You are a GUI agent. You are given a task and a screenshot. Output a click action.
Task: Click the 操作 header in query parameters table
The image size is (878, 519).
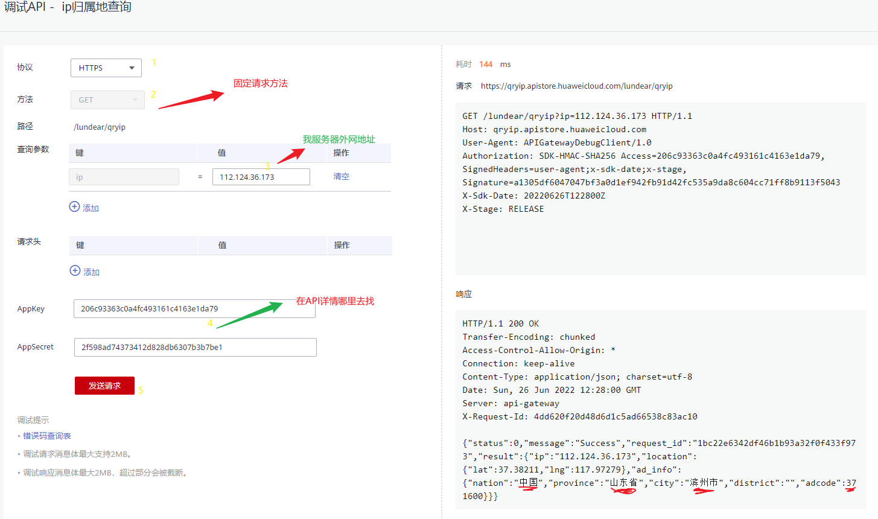(342, 153)
